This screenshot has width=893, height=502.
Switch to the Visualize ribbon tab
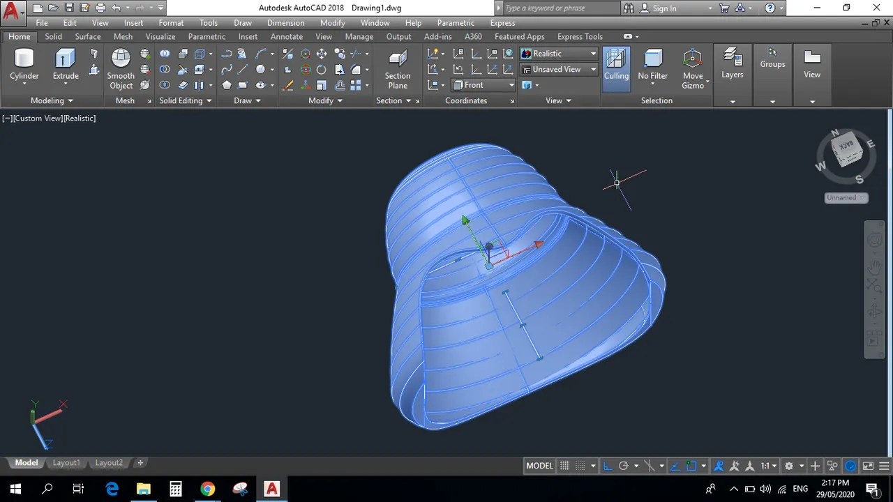pos(160,36)
